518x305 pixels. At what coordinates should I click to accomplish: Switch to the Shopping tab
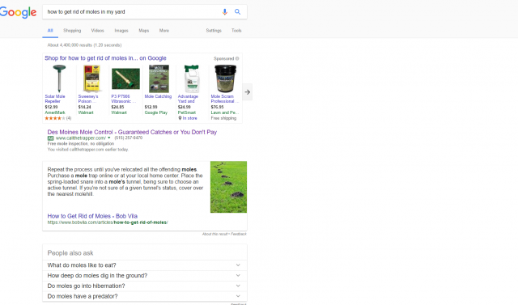[x=72, y=31]
